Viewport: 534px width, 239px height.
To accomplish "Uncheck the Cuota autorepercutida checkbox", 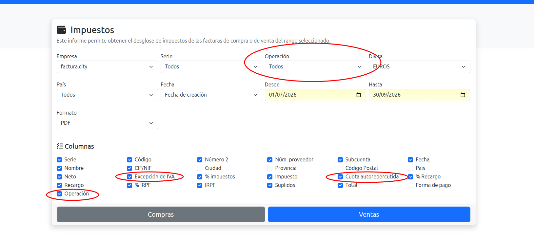I will click(340, 177).
